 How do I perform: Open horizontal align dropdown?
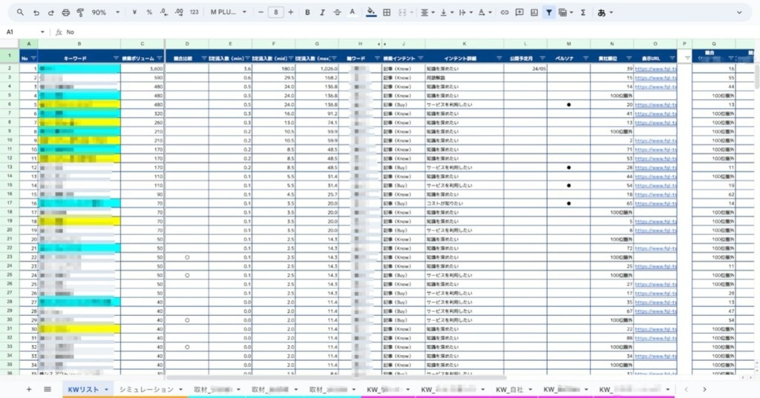point(427,13)
